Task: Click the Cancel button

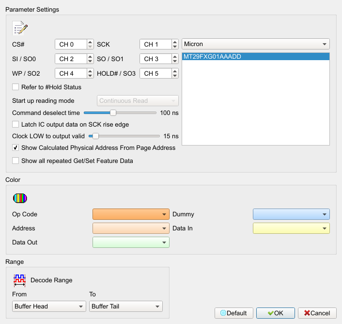Action: coord(317,313)
